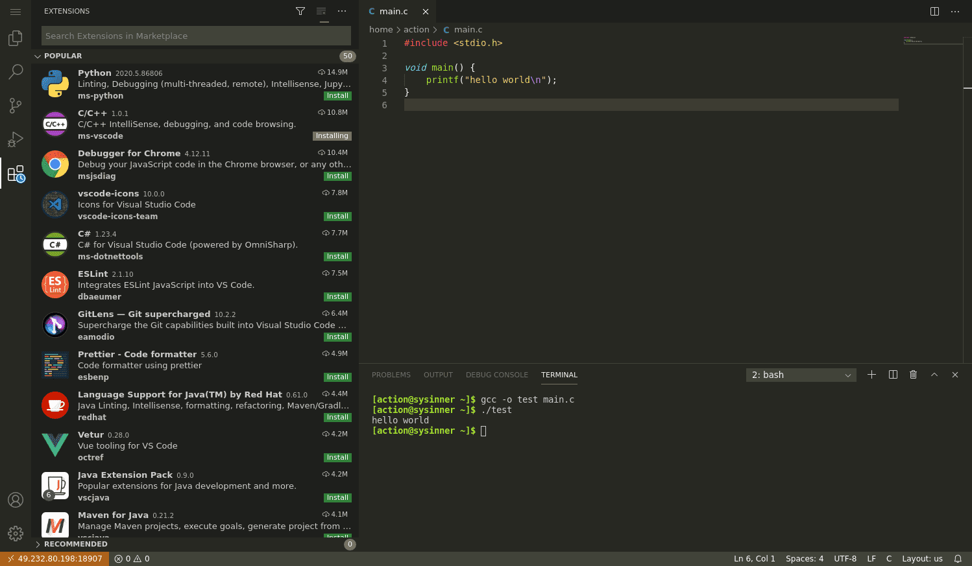Toggle maximize panel with the chevron
This screenshot has height=566, width=972.
(934, 375)
